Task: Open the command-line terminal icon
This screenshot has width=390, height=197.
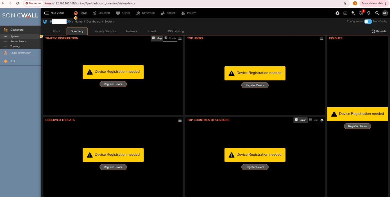Action: pos(345,13)
